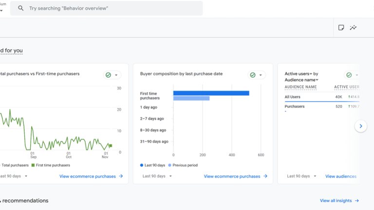The image size is (374, 210).
Task: Click green check icon on Buyer composition card
Action: pos(252,75)
